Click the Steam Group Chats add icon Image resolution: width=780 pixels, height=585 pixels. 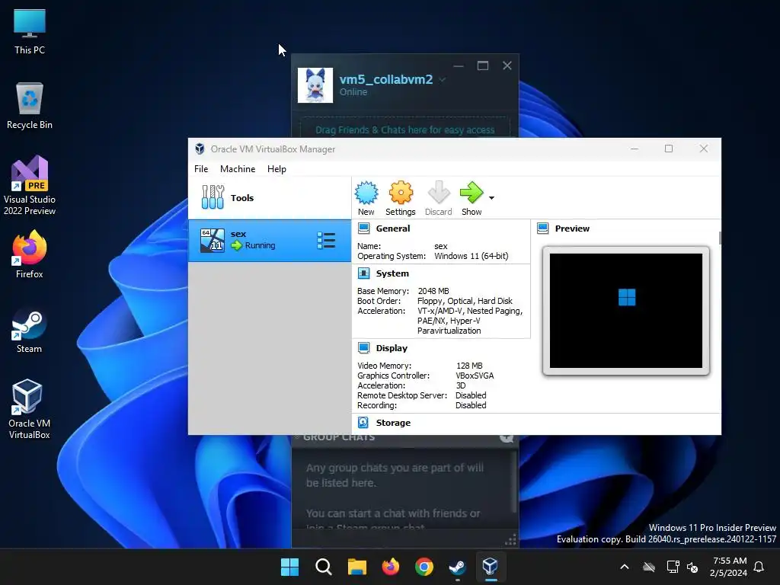pos(507,438)
